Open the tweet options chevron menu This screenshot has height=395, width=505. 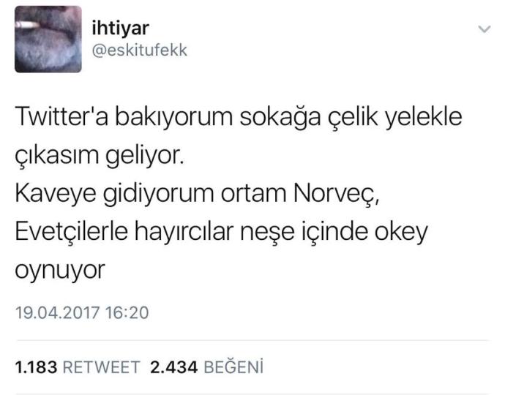click(485, 29)
